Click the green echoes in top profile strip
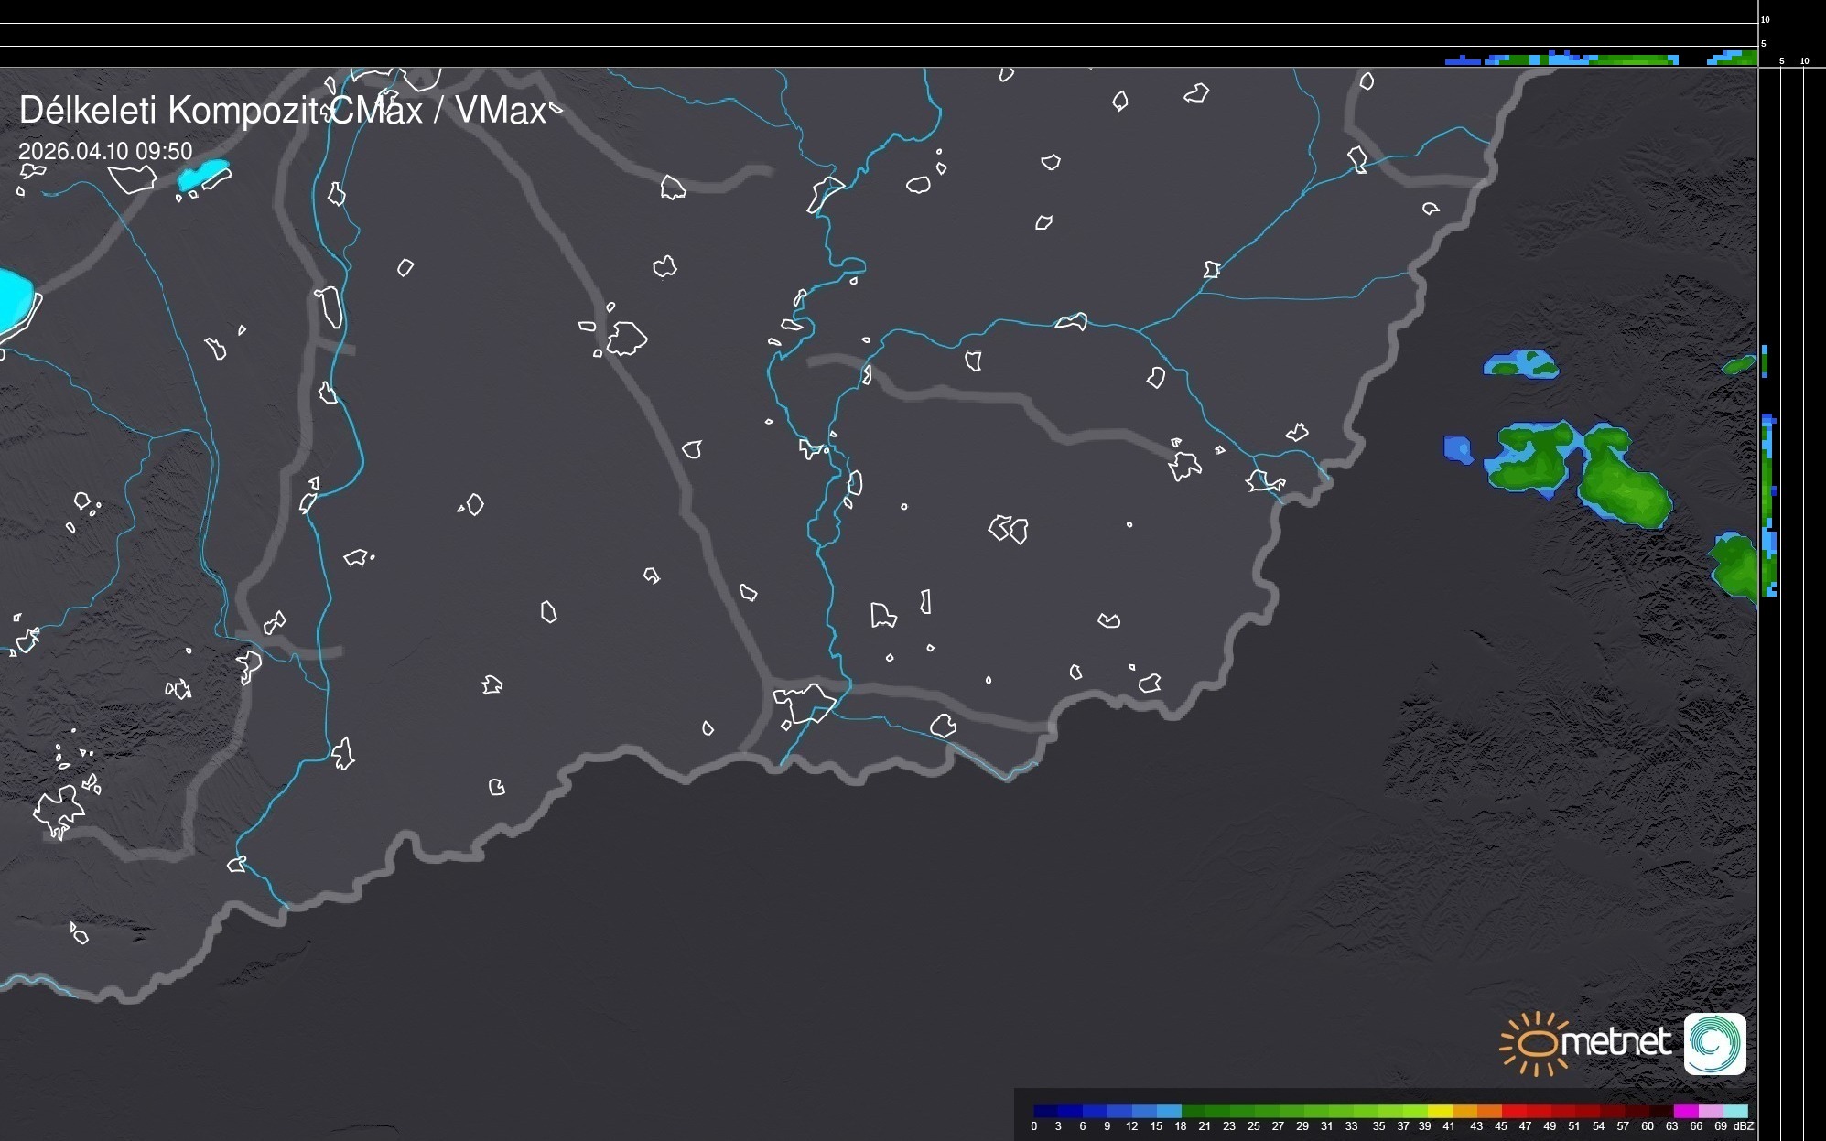1826x1141 pixels. 1634,59
